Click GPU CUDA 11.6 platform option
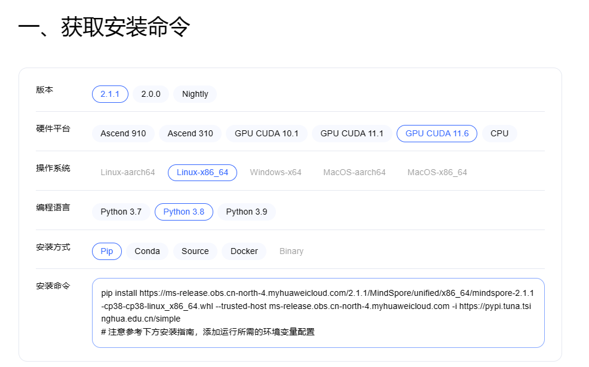The height and width of the screenshot is (367, 589). click(x=437, y=133)
